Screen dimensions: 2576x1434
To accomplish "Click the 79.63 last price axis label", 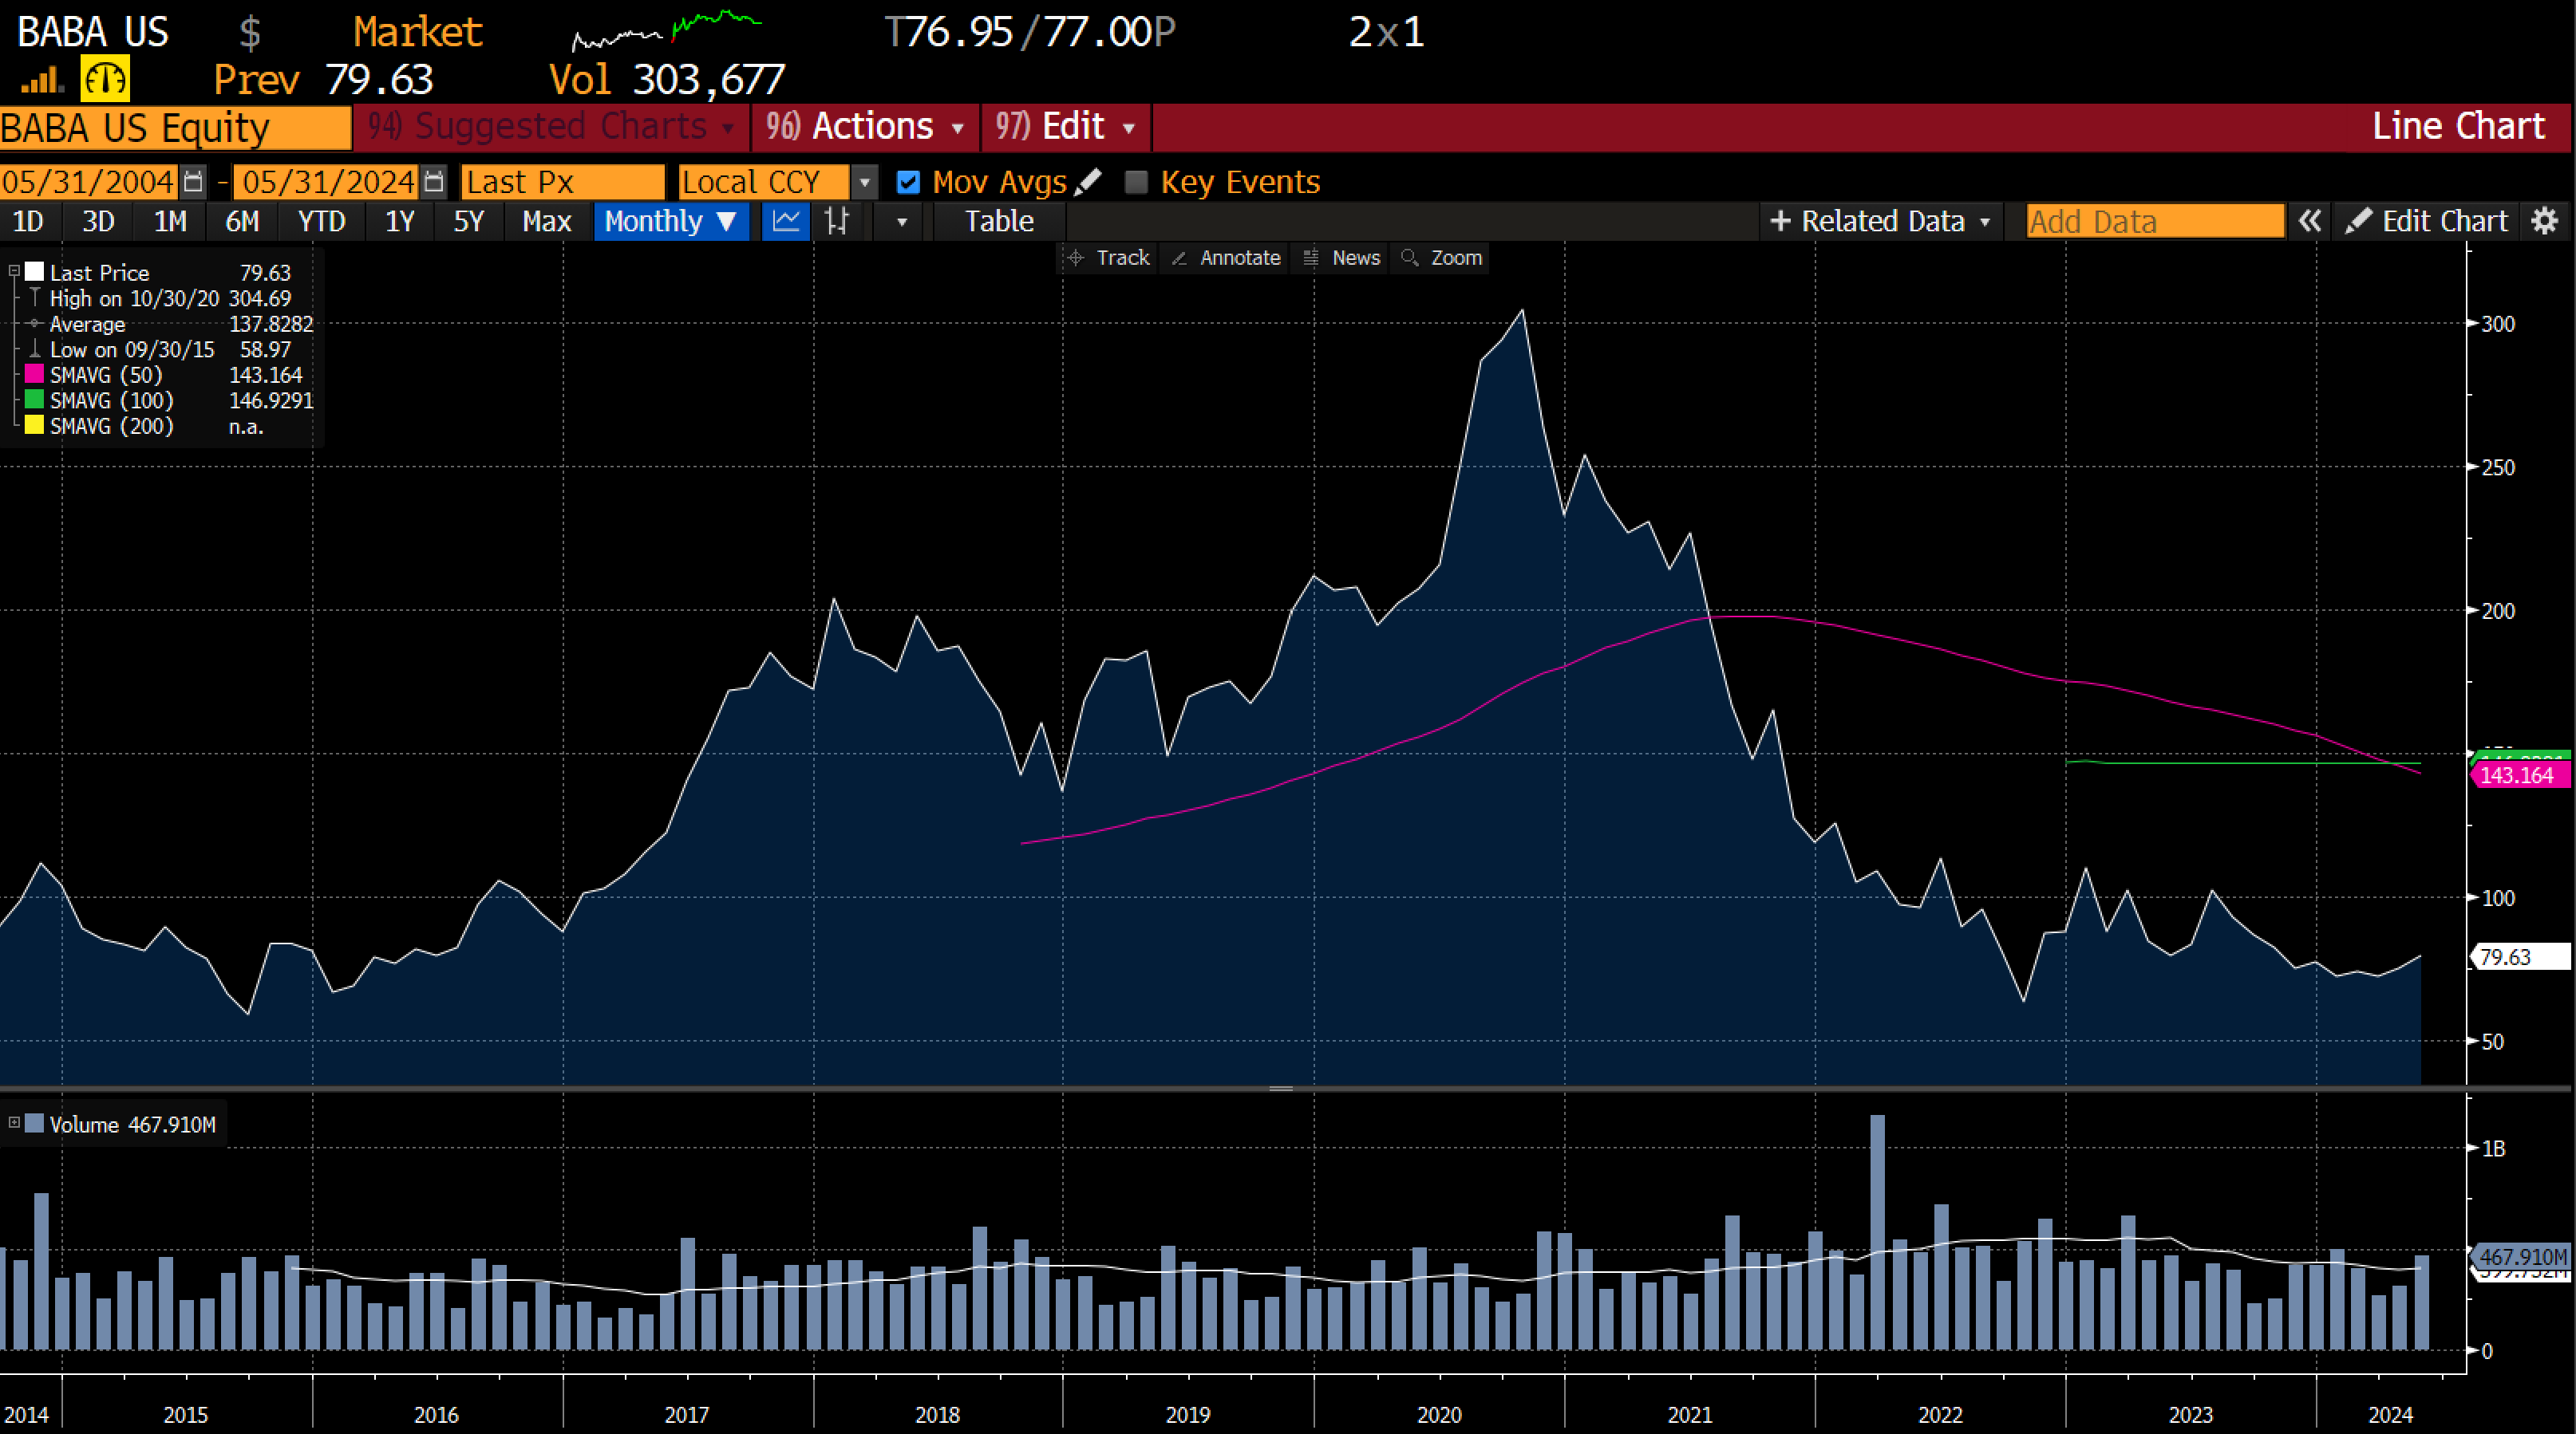I will pos(2519,957).
